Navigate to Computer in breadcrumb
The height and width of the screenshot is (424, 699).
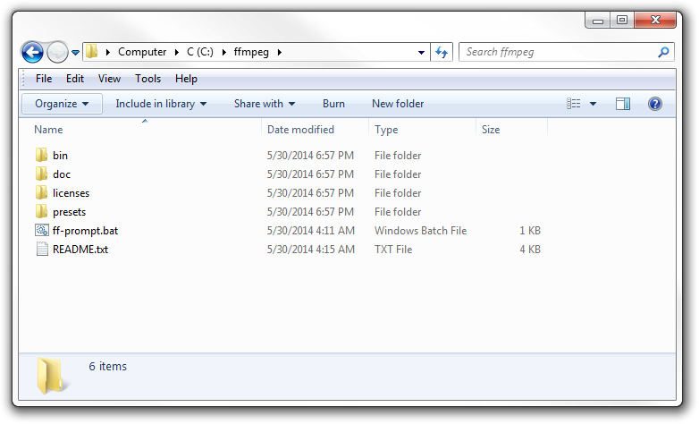(142, 52)
